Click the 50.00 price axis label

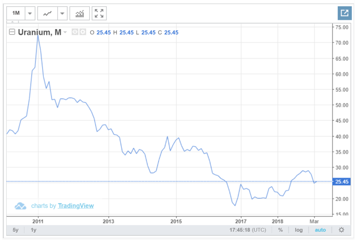point(342,105)
